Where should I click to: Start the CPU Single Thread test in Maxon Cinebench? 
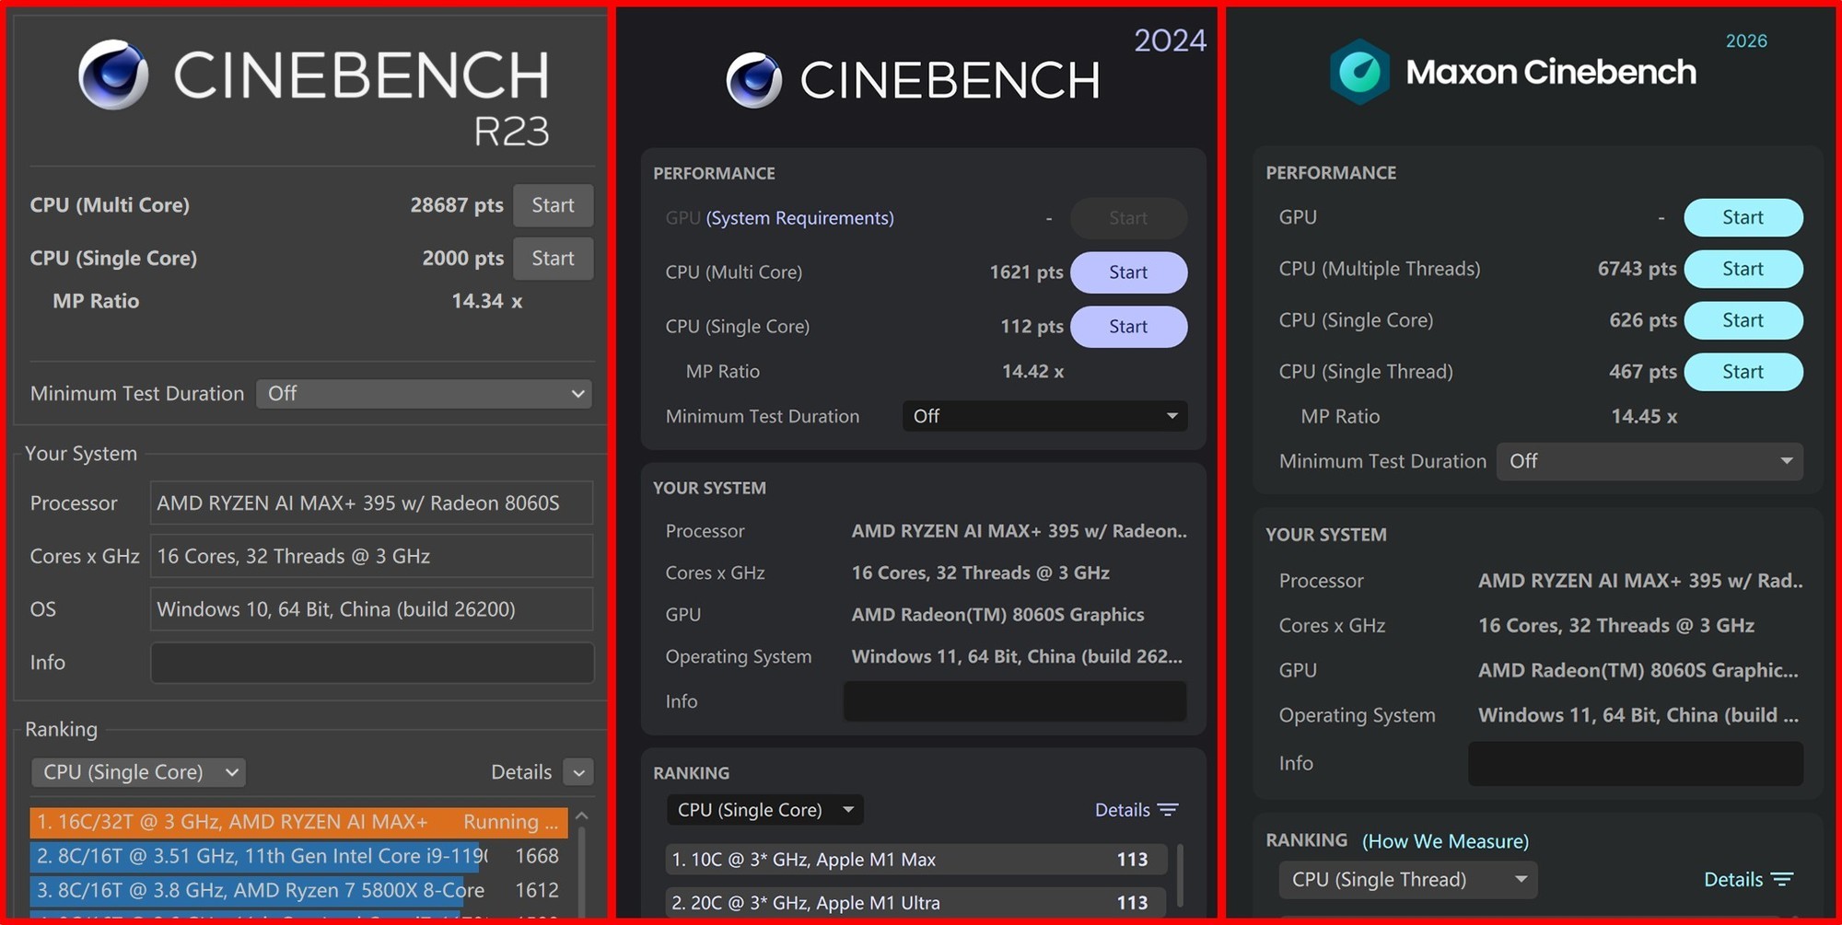1743,372
